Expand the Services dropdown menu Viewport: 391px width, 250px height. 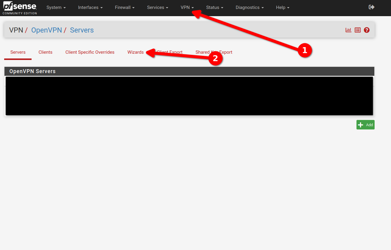[x=158, y=7]
